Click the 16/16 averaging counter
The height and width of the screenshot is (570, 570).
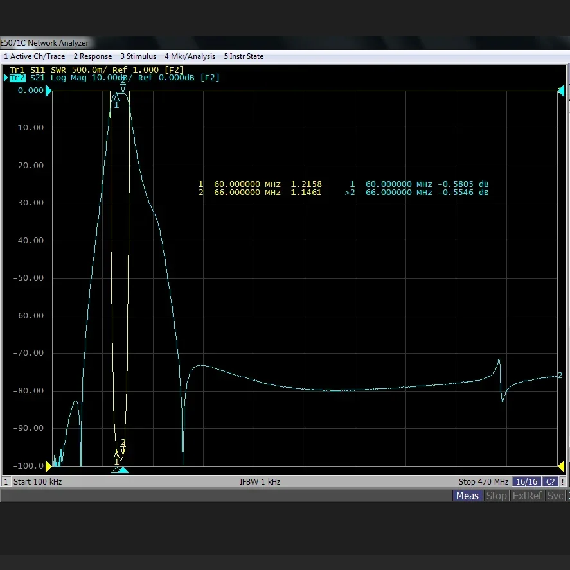point(527,481)
